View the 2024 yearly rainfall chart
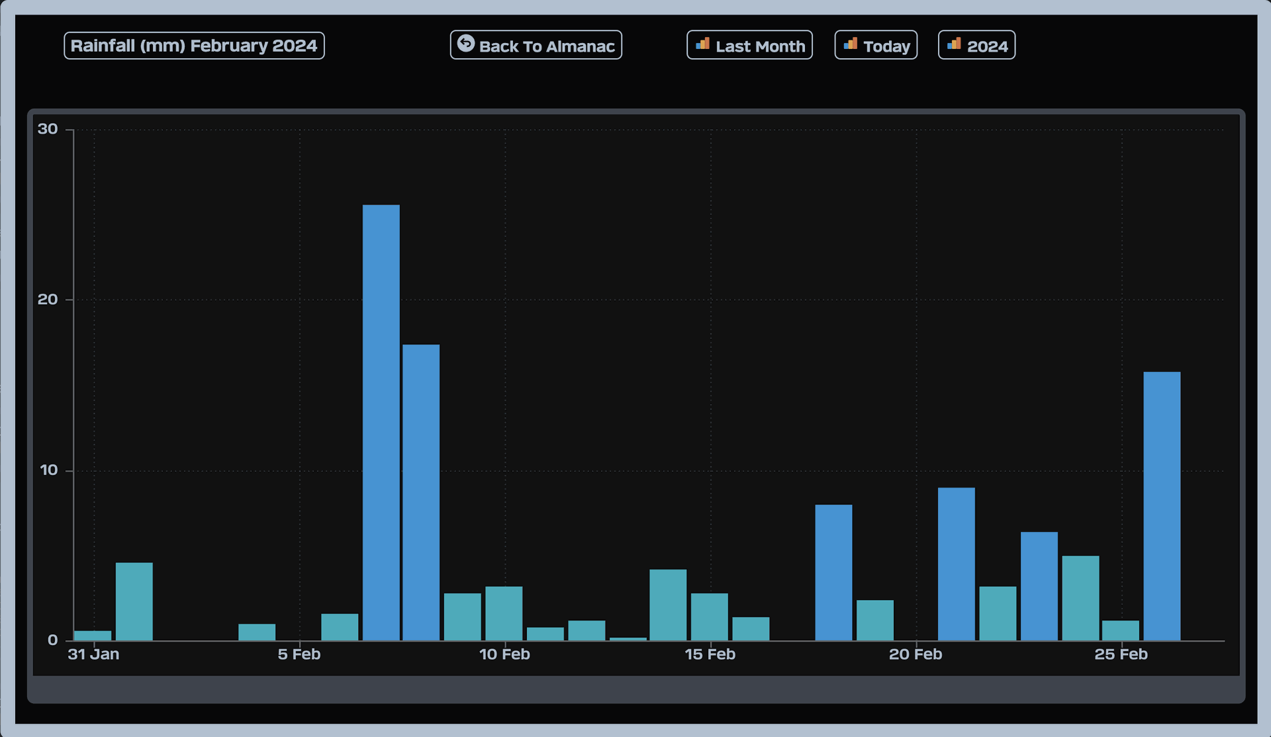This screenshot has height=737, width=1271. [987, 46]
